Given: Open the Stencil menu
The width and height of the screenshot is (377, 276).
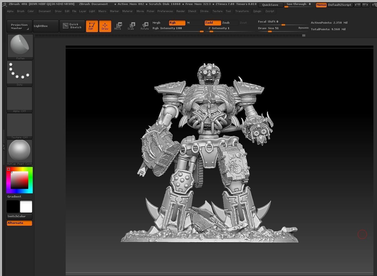Looking at the screenshot, I should point(192,11).
